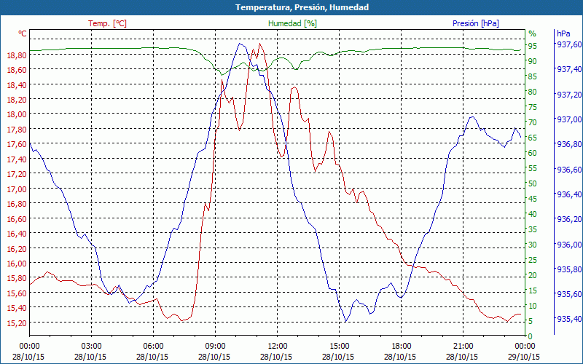Pick the 09:00 time tick label
The height and width of the screenshot is (364, 583).
click(x=215, y=347)
